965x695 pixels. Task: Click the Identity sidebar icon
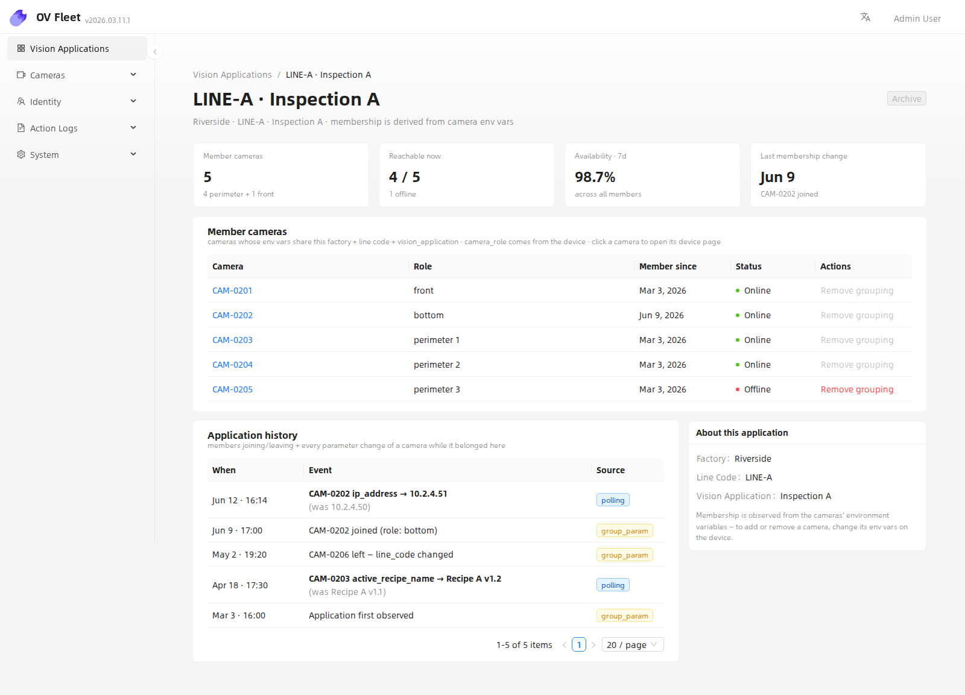tap(21, 101)
